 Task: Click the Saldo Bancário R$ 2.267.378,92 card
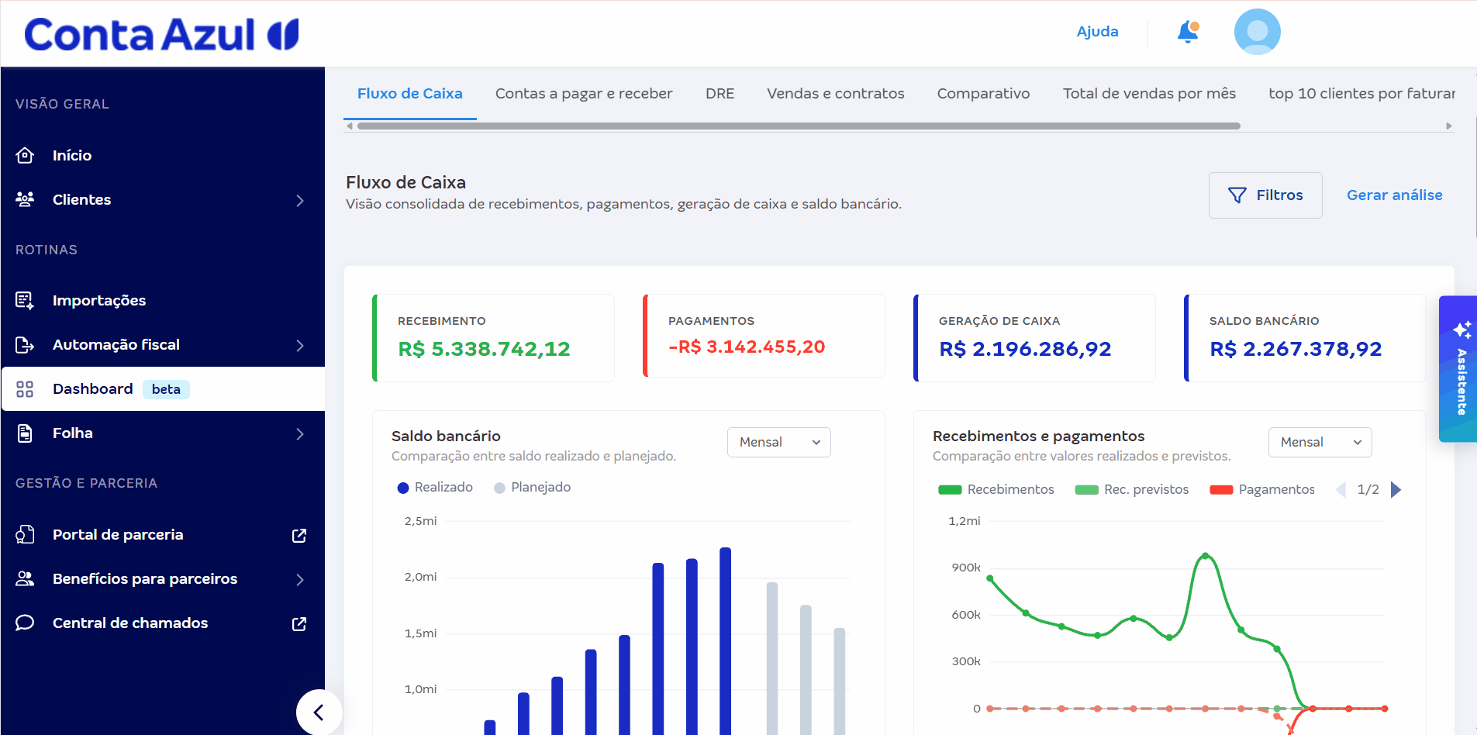(x=1305, y=338)
